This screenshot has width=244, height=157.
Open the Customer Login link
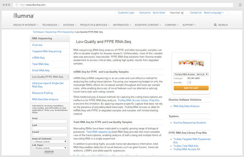(126, 13)
